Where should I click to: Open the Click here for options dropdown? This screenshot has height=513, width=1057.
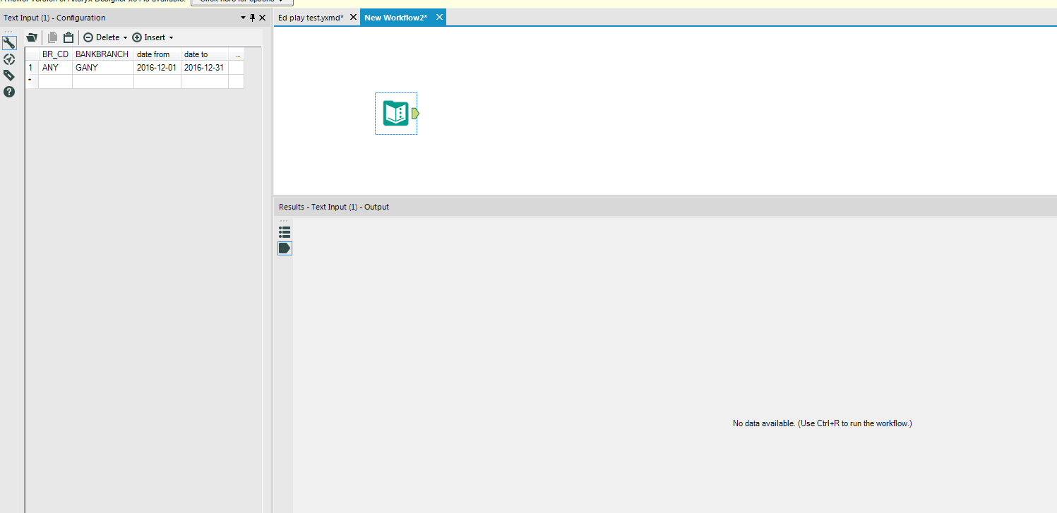[242, 2]
